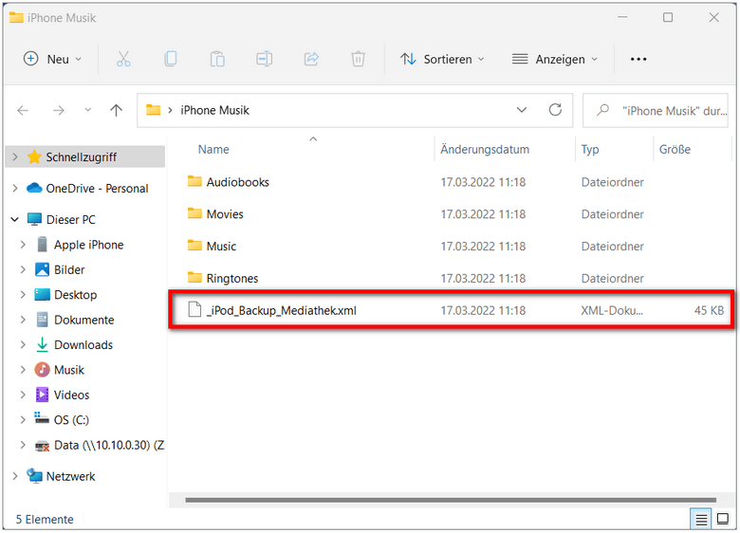Open Data network drive in sidebar

coord(109,445)
